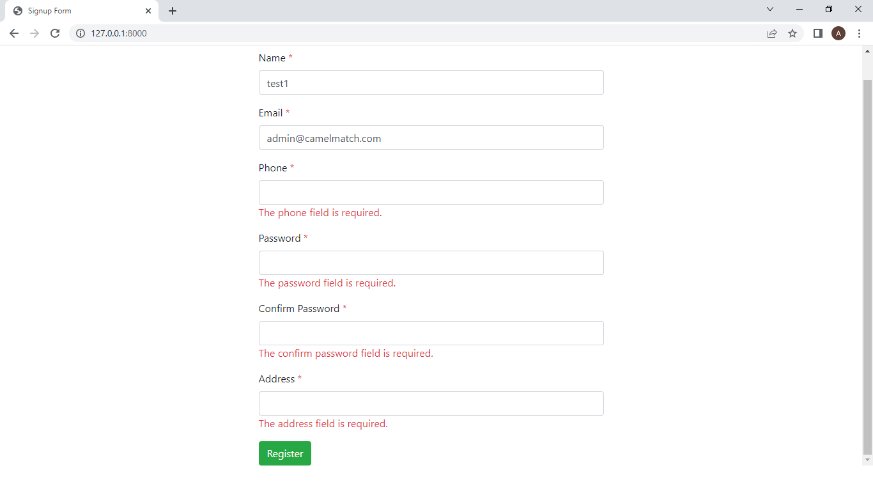This screenshot has height=493, width=873.
Task: Focus the Confirm Password input field
Action: coord(431,333)
